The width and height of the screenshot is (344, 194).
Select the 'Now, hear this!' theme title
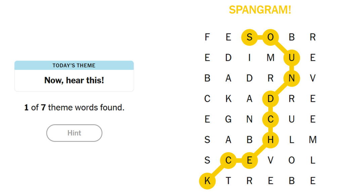point(74,80)
